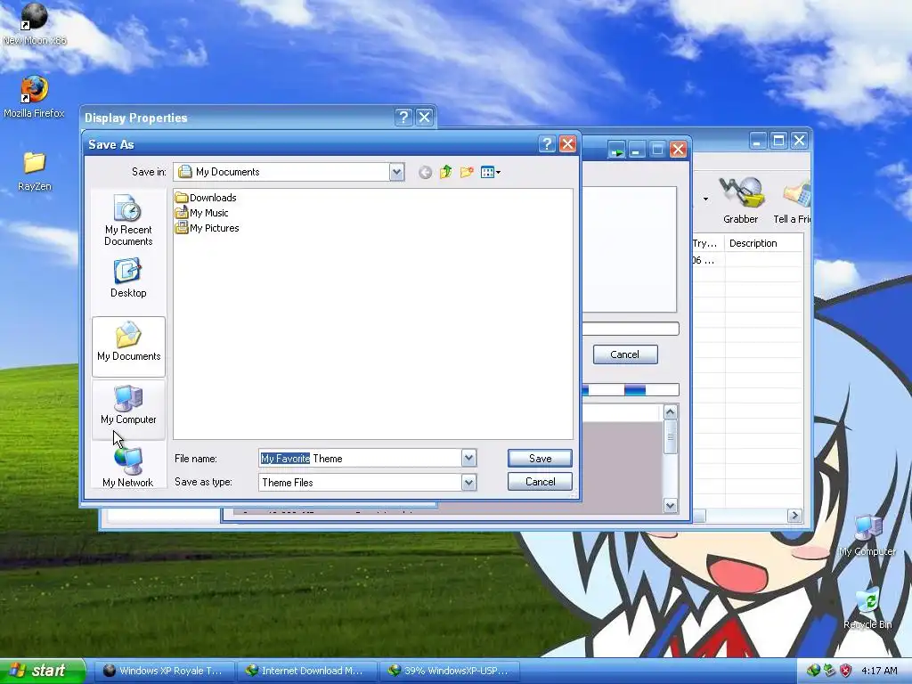Click scroll up arrow in download dialog
This screenshot has width=912, height=684.
tap(670, 412)
